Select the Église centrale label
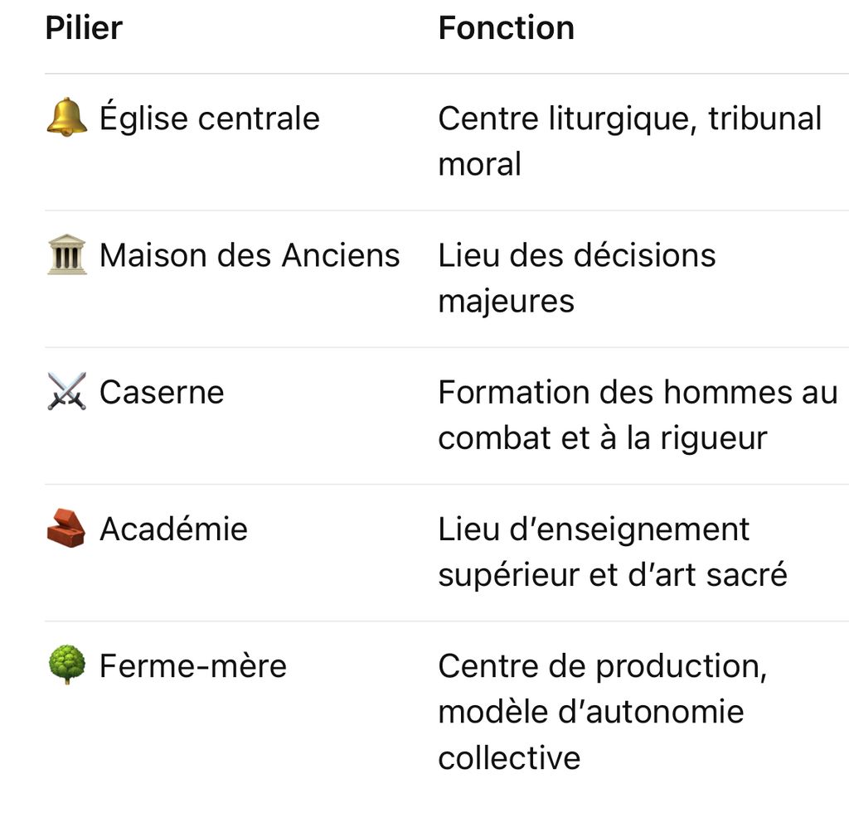Screen dimensions: 849x817 (x=209, y=118)
